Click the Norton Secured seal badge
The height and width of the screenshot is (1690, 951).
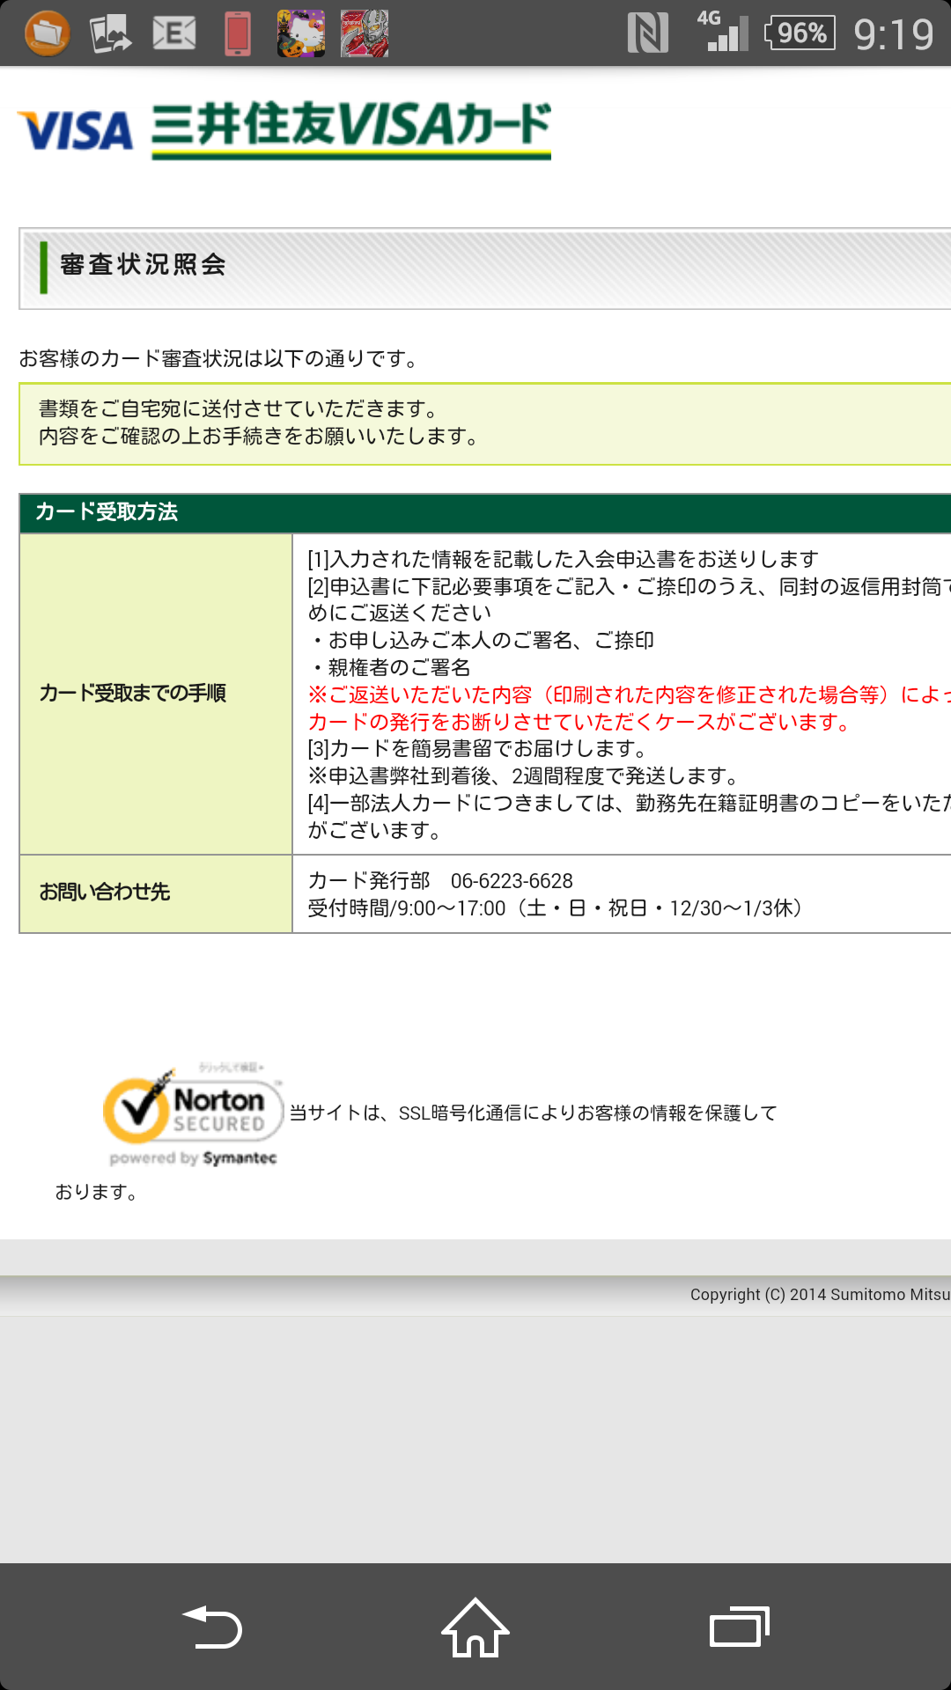(193, 1114)
